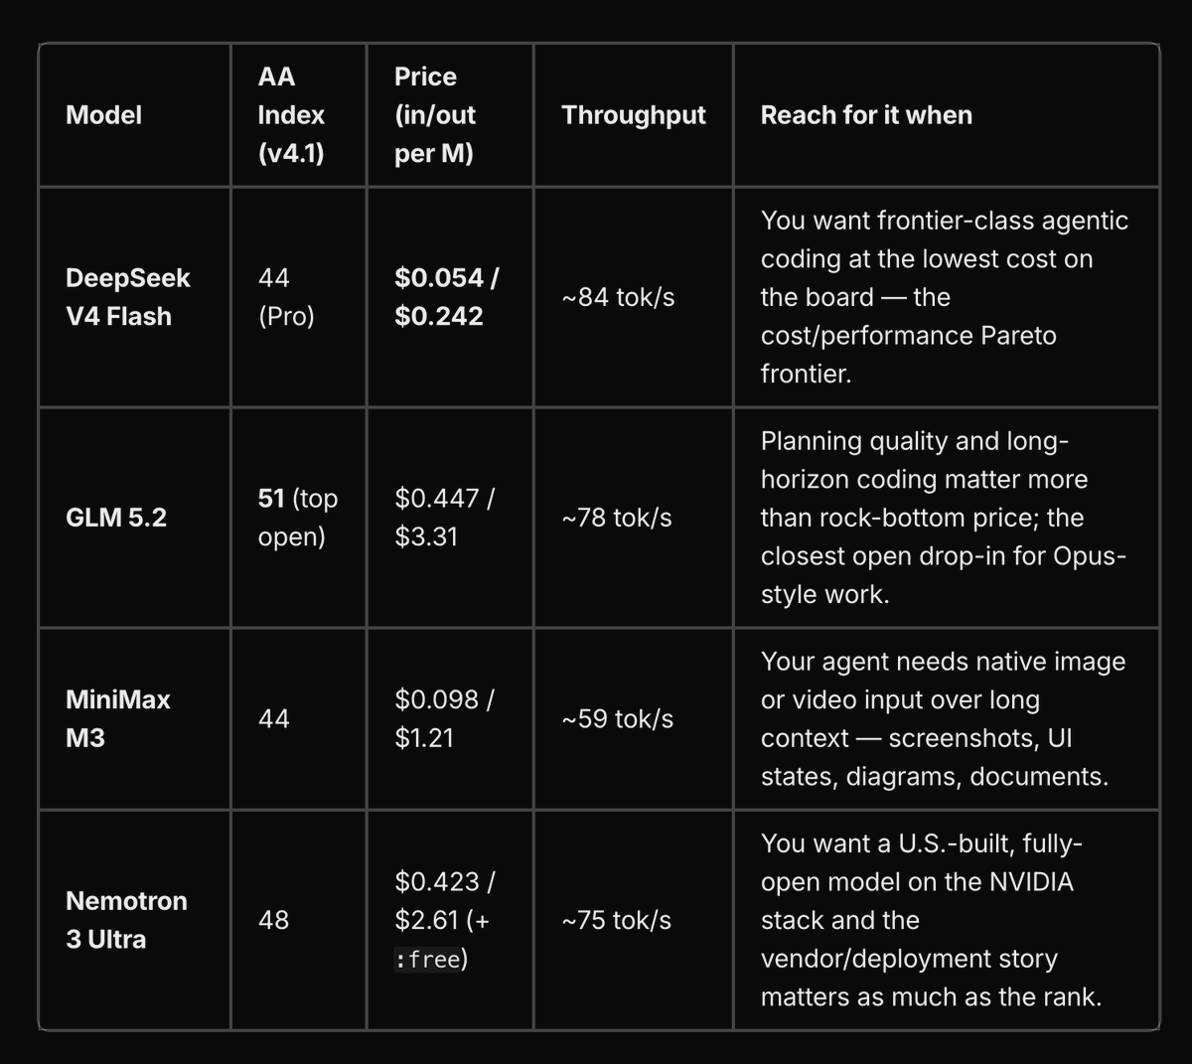
Task: Click the Nemotron 3 Ultra model name
Action: (x=126, y=920)
